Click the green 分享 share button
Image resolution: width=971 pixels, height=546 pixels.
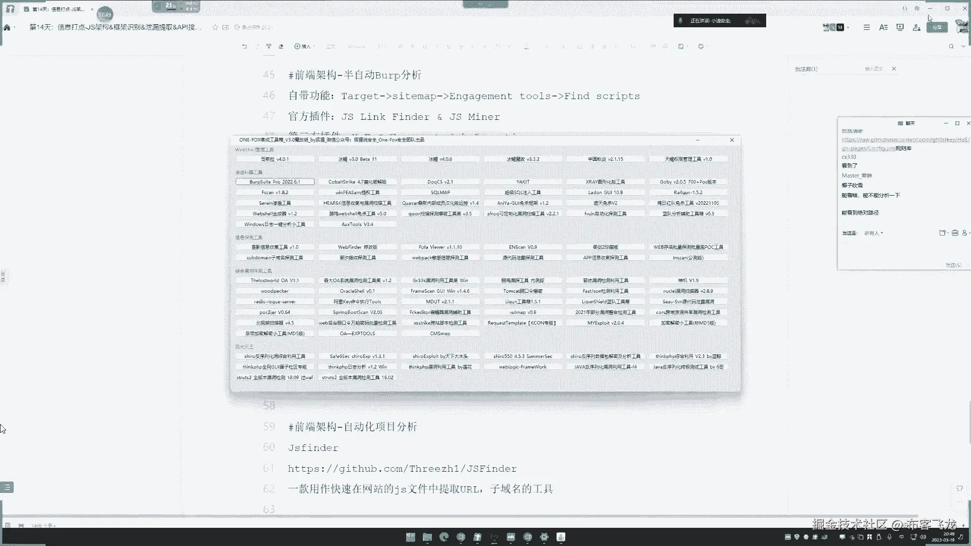tap(937, 27)
